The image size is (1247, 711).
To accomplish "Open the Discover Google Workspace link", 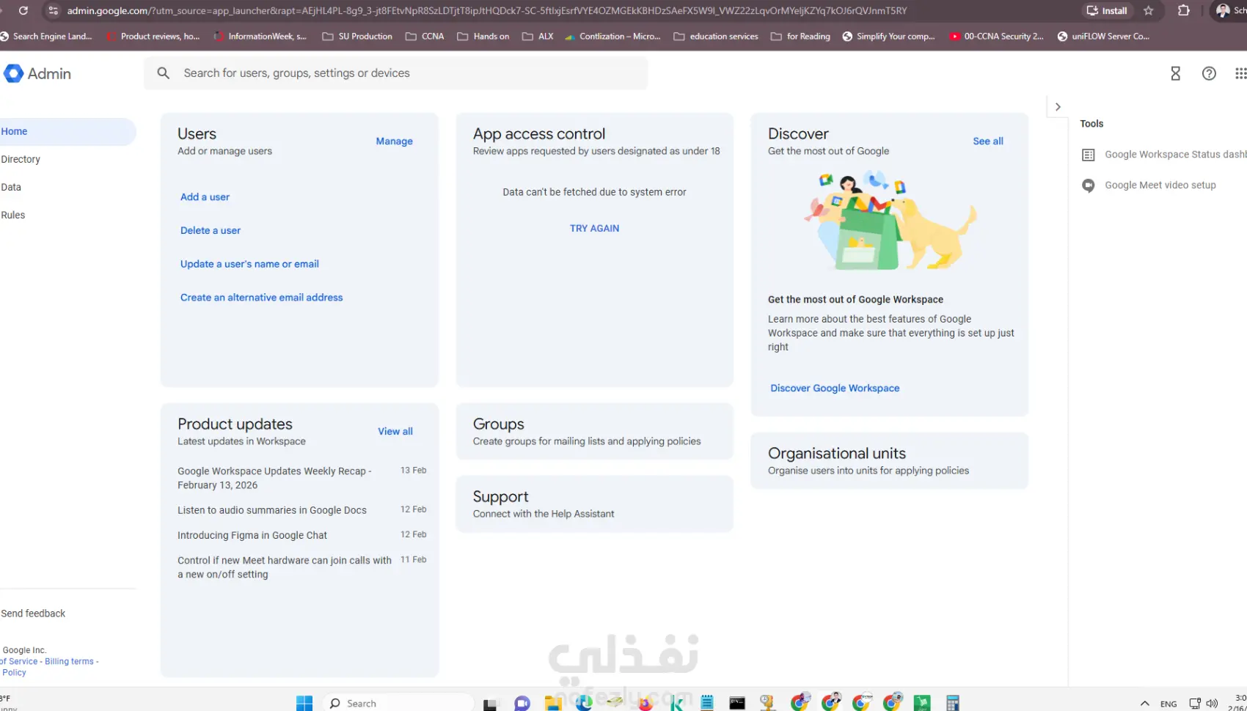I will pyautogui.click(x=835, y=388).
